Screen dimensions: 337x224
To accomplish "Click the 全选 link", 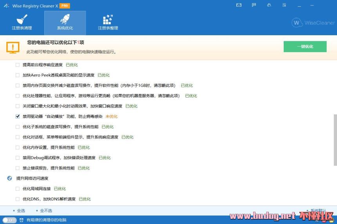I will tap(20, 211).
